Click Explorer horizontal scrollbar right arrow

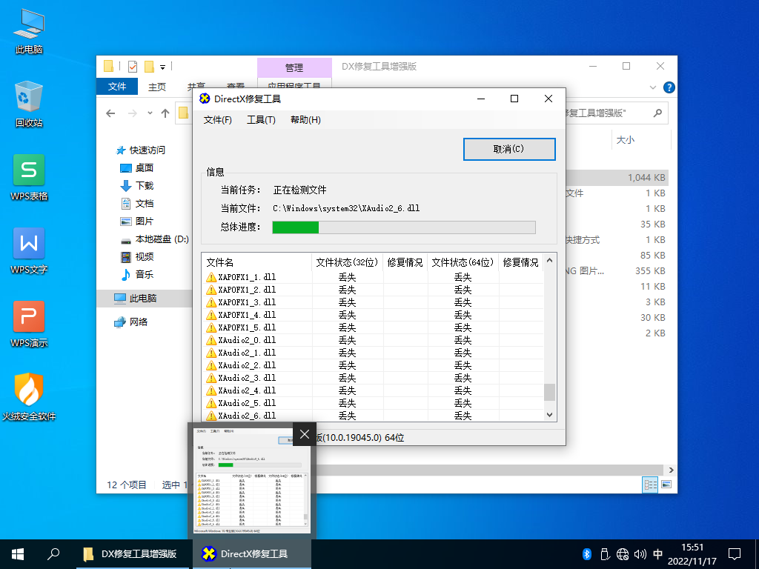click(671, 470)
